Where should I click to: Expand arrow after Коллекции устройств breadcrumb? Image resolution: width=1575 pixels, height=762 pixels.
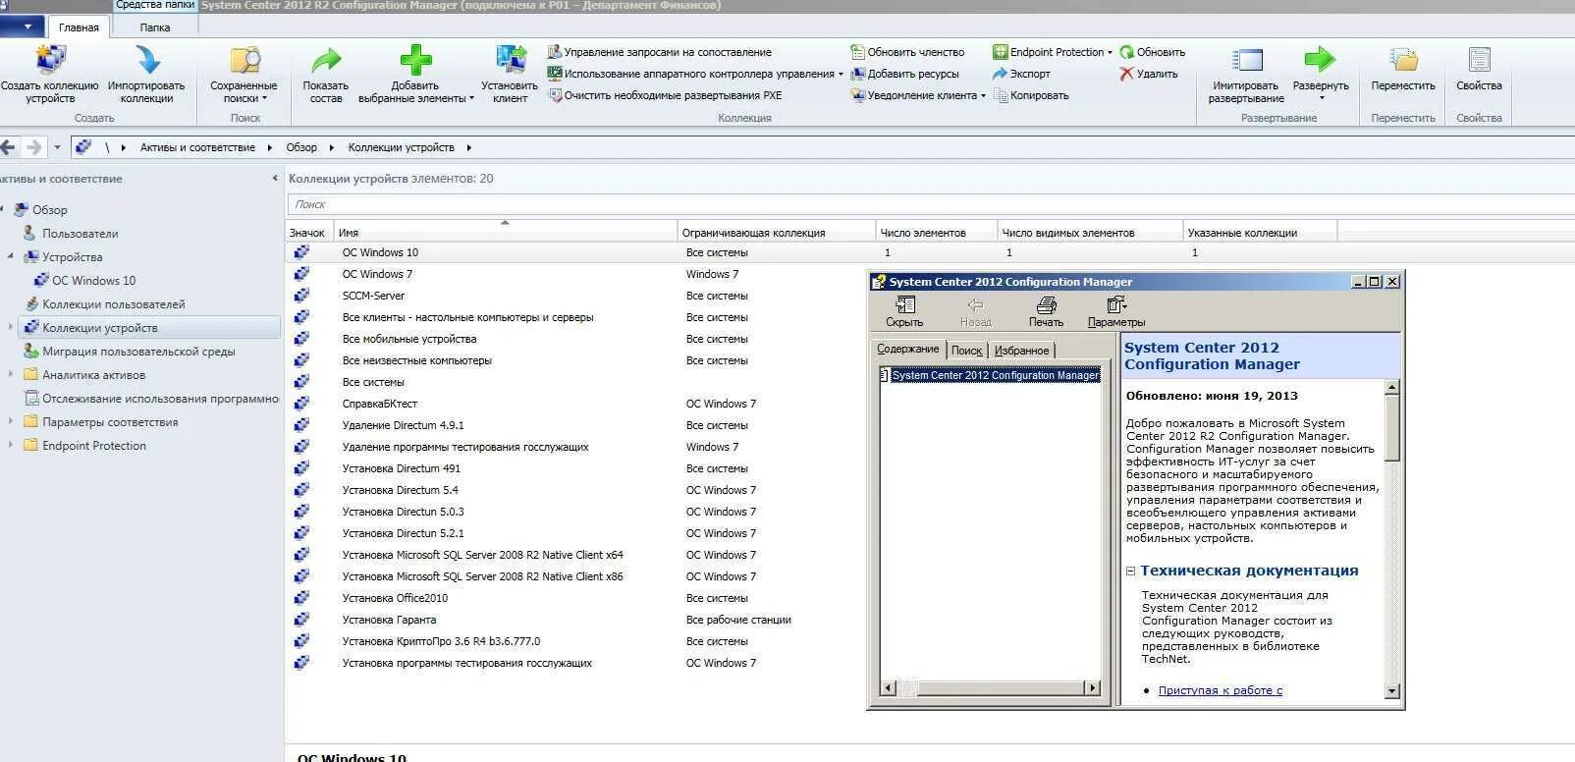point(468,147)
